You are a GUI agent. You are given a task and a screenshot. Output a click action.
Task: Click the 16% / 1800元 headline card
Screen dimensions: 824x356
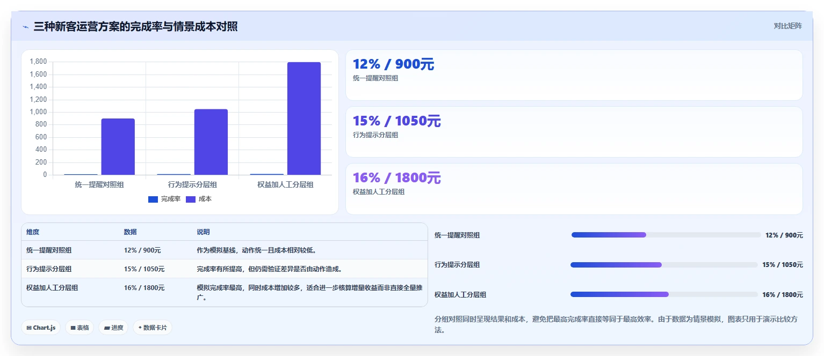click(574, 189)
